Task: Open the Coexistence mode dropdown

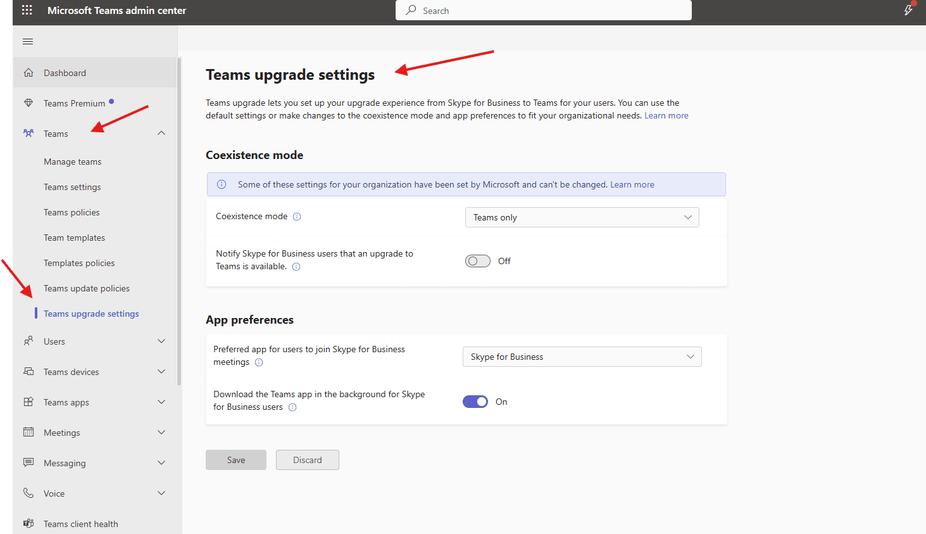Action: pos(582,217)
